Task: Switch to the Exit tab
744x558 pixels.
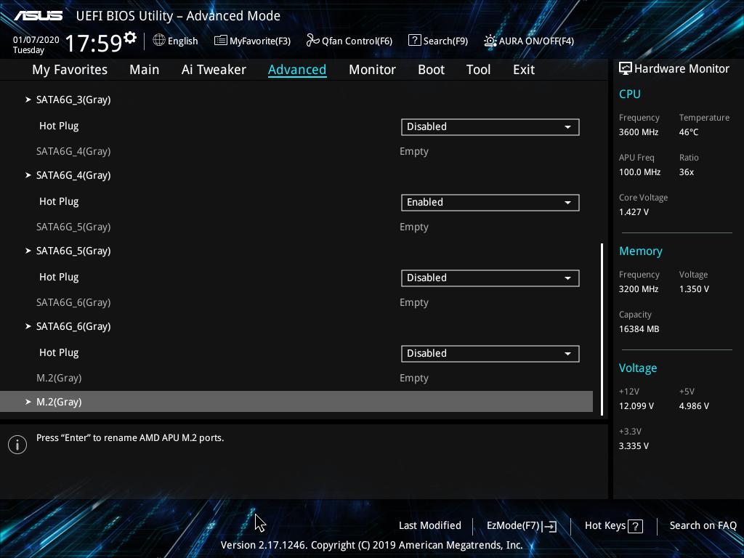Action: [x=524, y=70]
